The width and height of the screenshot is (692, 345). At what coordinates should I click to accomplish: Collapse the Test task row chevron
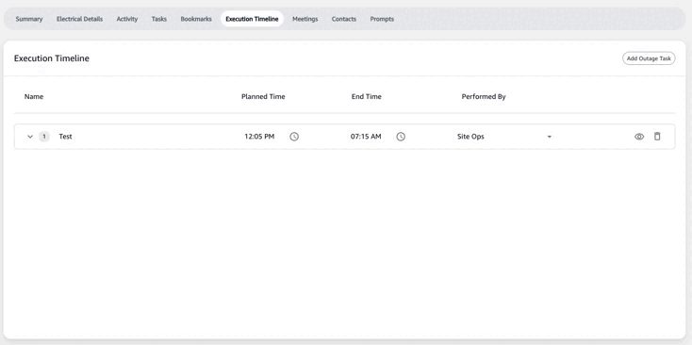tap(30, 137)
